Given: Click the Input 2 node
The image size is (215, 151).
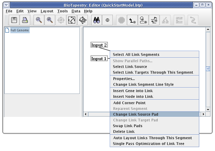Looking at the screenshot, I should coord(99,45).
